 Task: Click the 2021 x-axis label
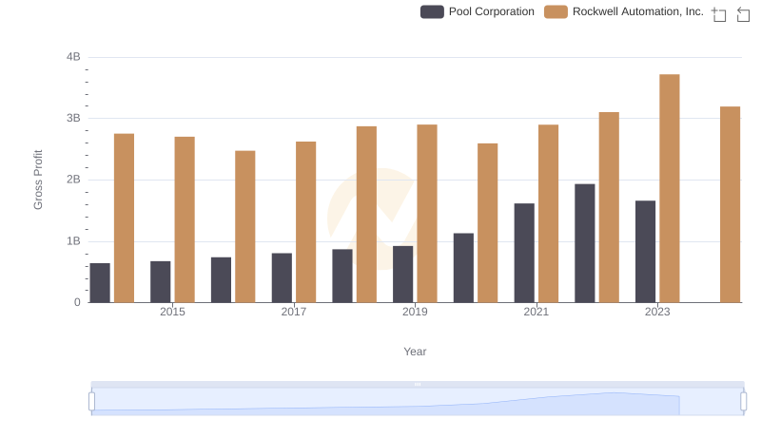tap(536, 312)
